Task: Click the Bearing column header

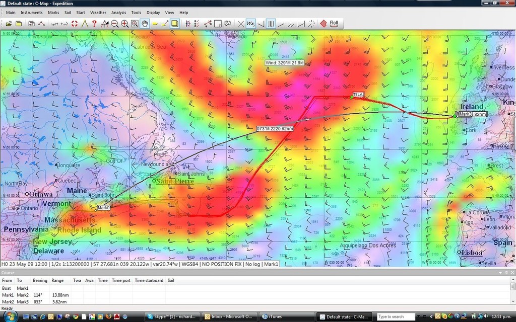Action: click(40, 280)
